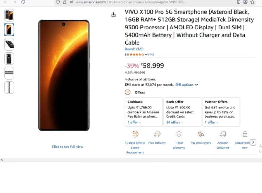Screen dimensions: 262x193
Task: Click the Free Delivery truck icon
Action: click(x=157, y=134)
